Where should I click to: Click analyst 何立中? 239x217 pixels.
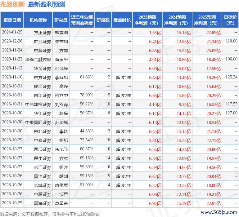pyautogui.click(x=61, y=95)
